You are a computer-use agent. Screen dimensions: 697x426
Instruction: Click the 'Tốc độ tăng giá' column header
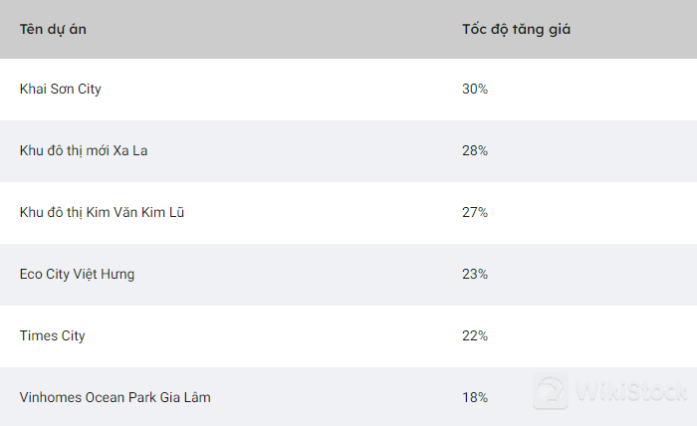click(516, 29)
